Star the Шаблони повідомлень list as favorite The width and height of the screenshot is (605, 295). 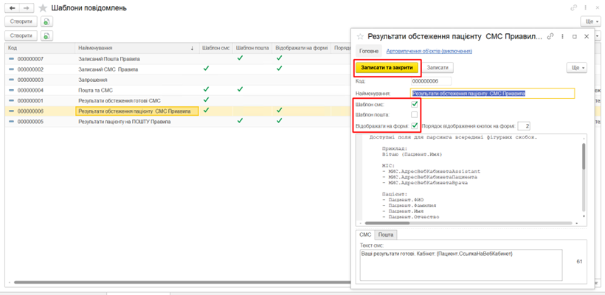click(x=44, y=8)
